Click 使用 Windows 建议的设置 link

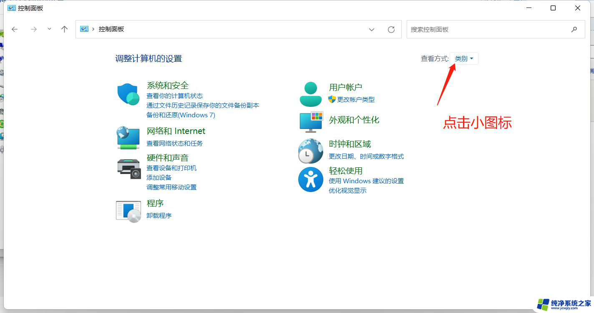[366, 181]
